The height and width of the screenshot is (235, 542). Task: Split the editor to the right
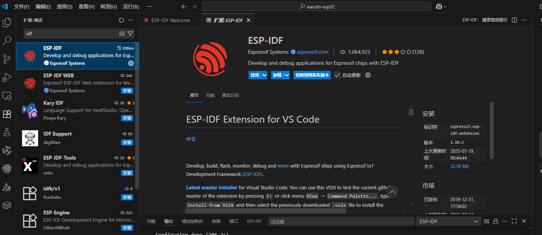pyautogui.click(x=514, y=20)
